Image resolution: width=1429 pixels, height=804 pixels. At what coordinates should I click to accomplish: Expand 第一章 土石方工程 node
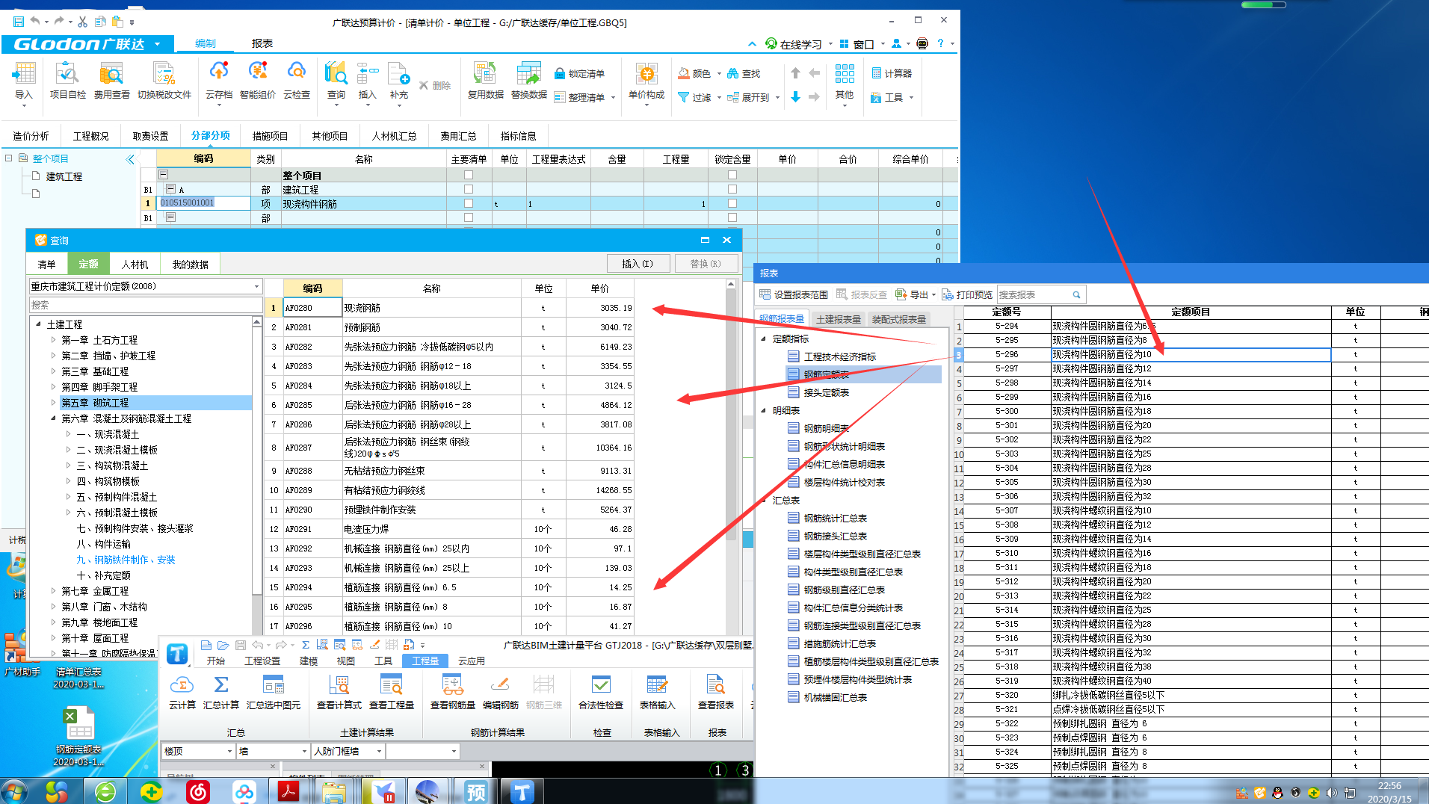point(53,340)
